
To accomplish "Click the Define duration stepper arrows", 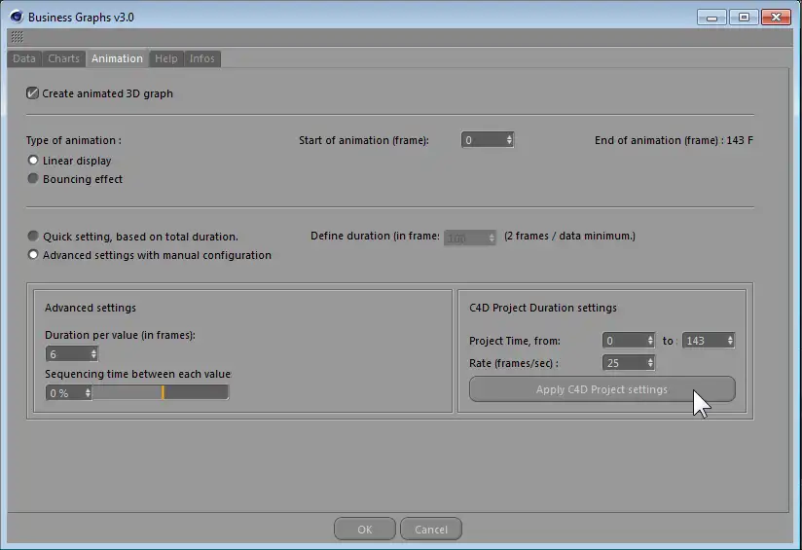I will (x=492, y=238).
